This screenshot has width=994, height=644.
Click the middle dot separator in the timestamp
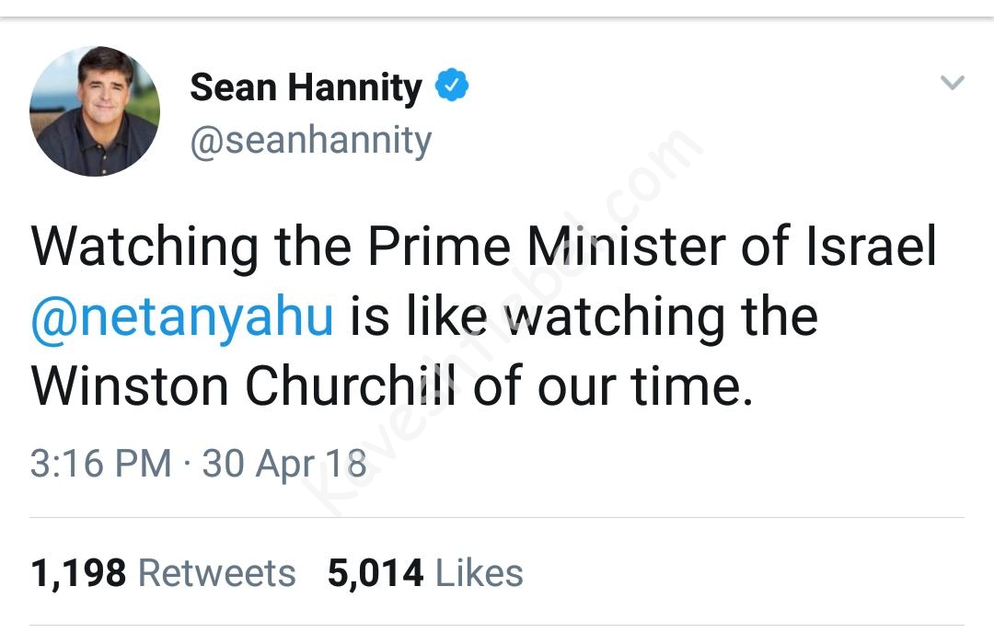tap(187, 463)
